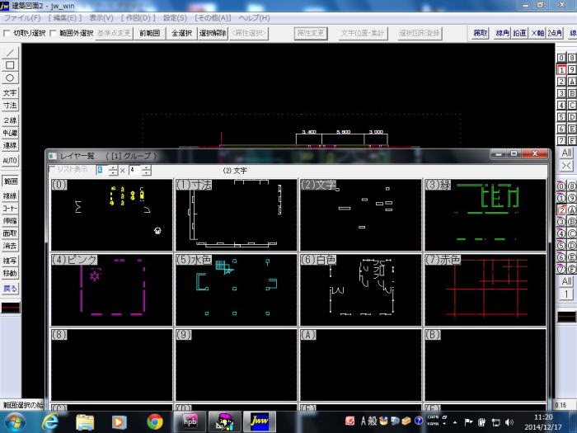The image size is (577, 433).
Task: Click the 選択解除 deselect button
Action: [213, 33]
